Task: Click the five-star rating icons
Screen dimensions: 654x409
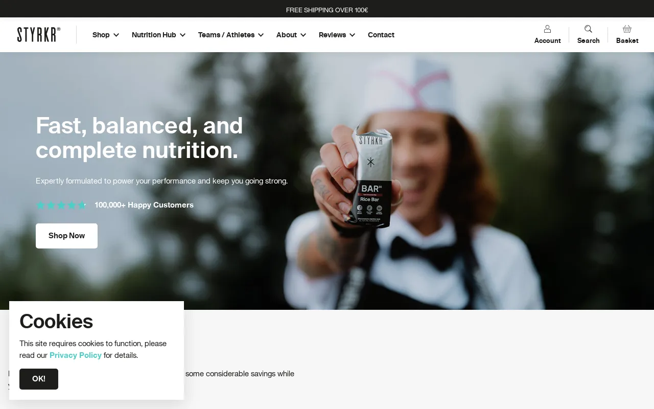Action: [x=61, y=206]
